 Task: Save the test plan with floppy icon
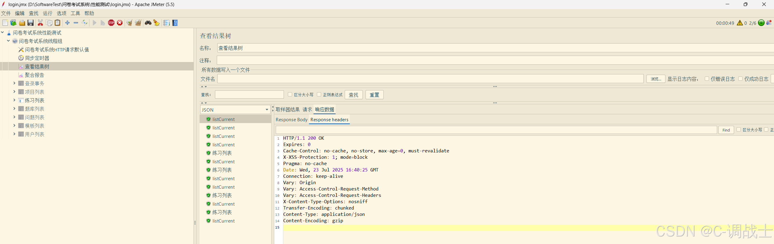click(x=31, y=23)
